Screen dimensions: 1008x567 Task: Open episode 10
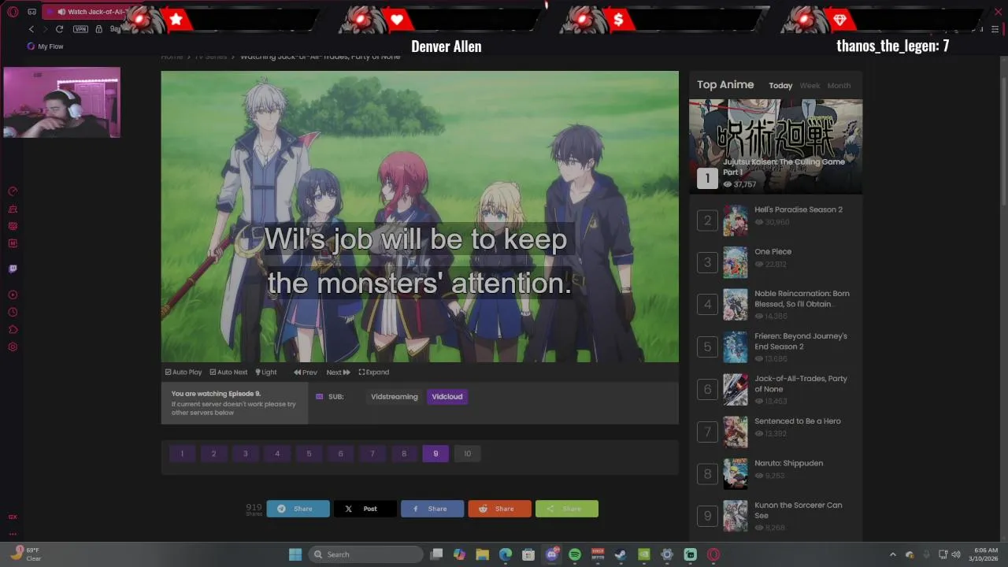(467, 454)
